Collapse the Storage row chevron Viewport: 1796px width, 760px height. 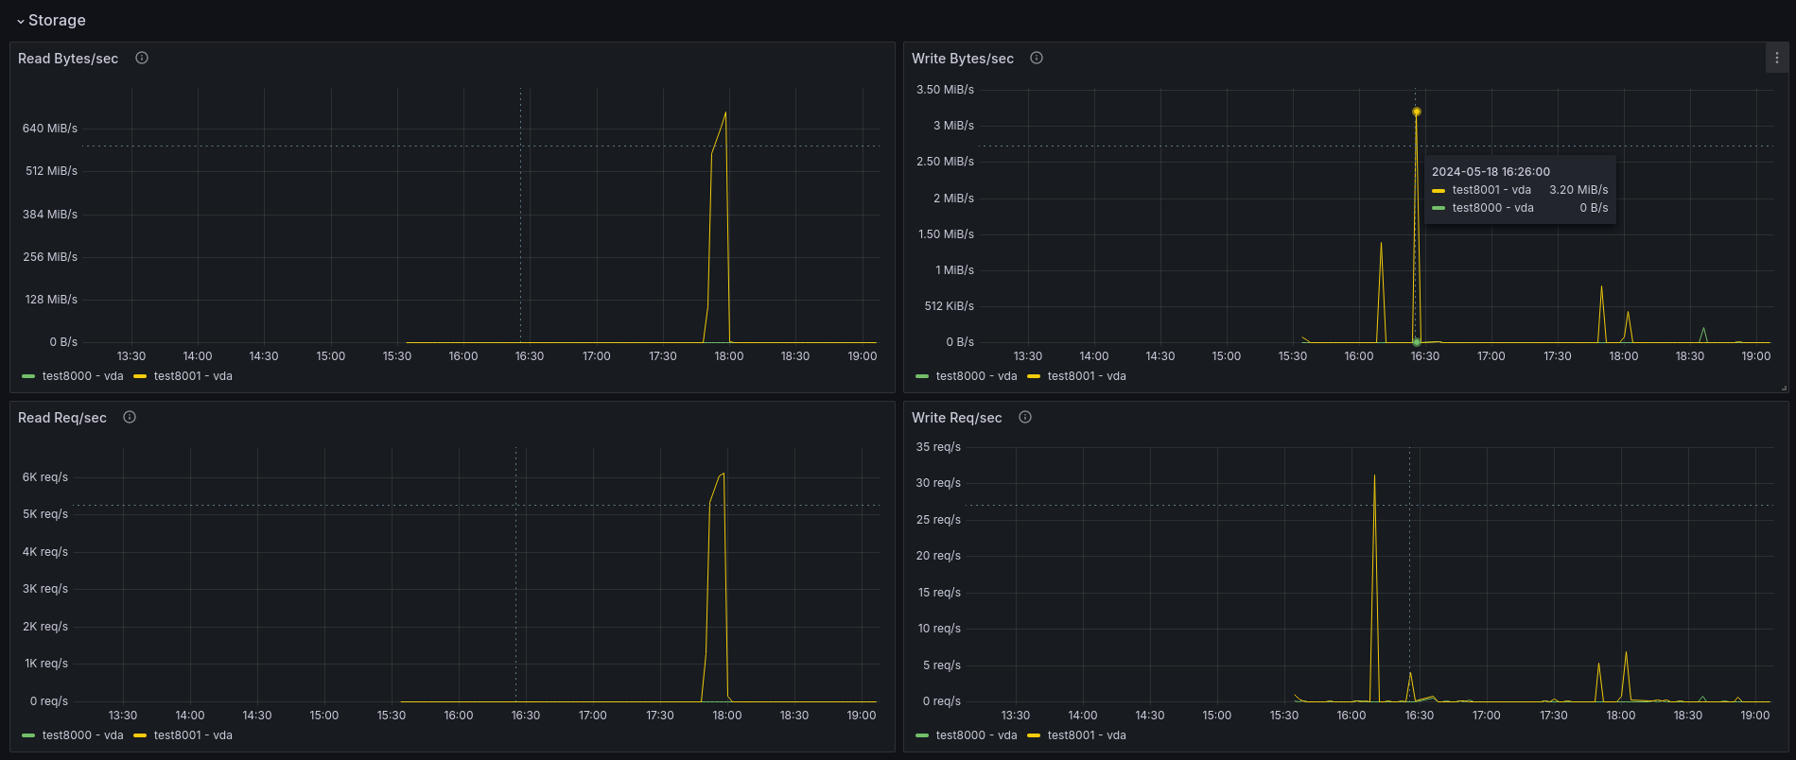click(21, 21)
